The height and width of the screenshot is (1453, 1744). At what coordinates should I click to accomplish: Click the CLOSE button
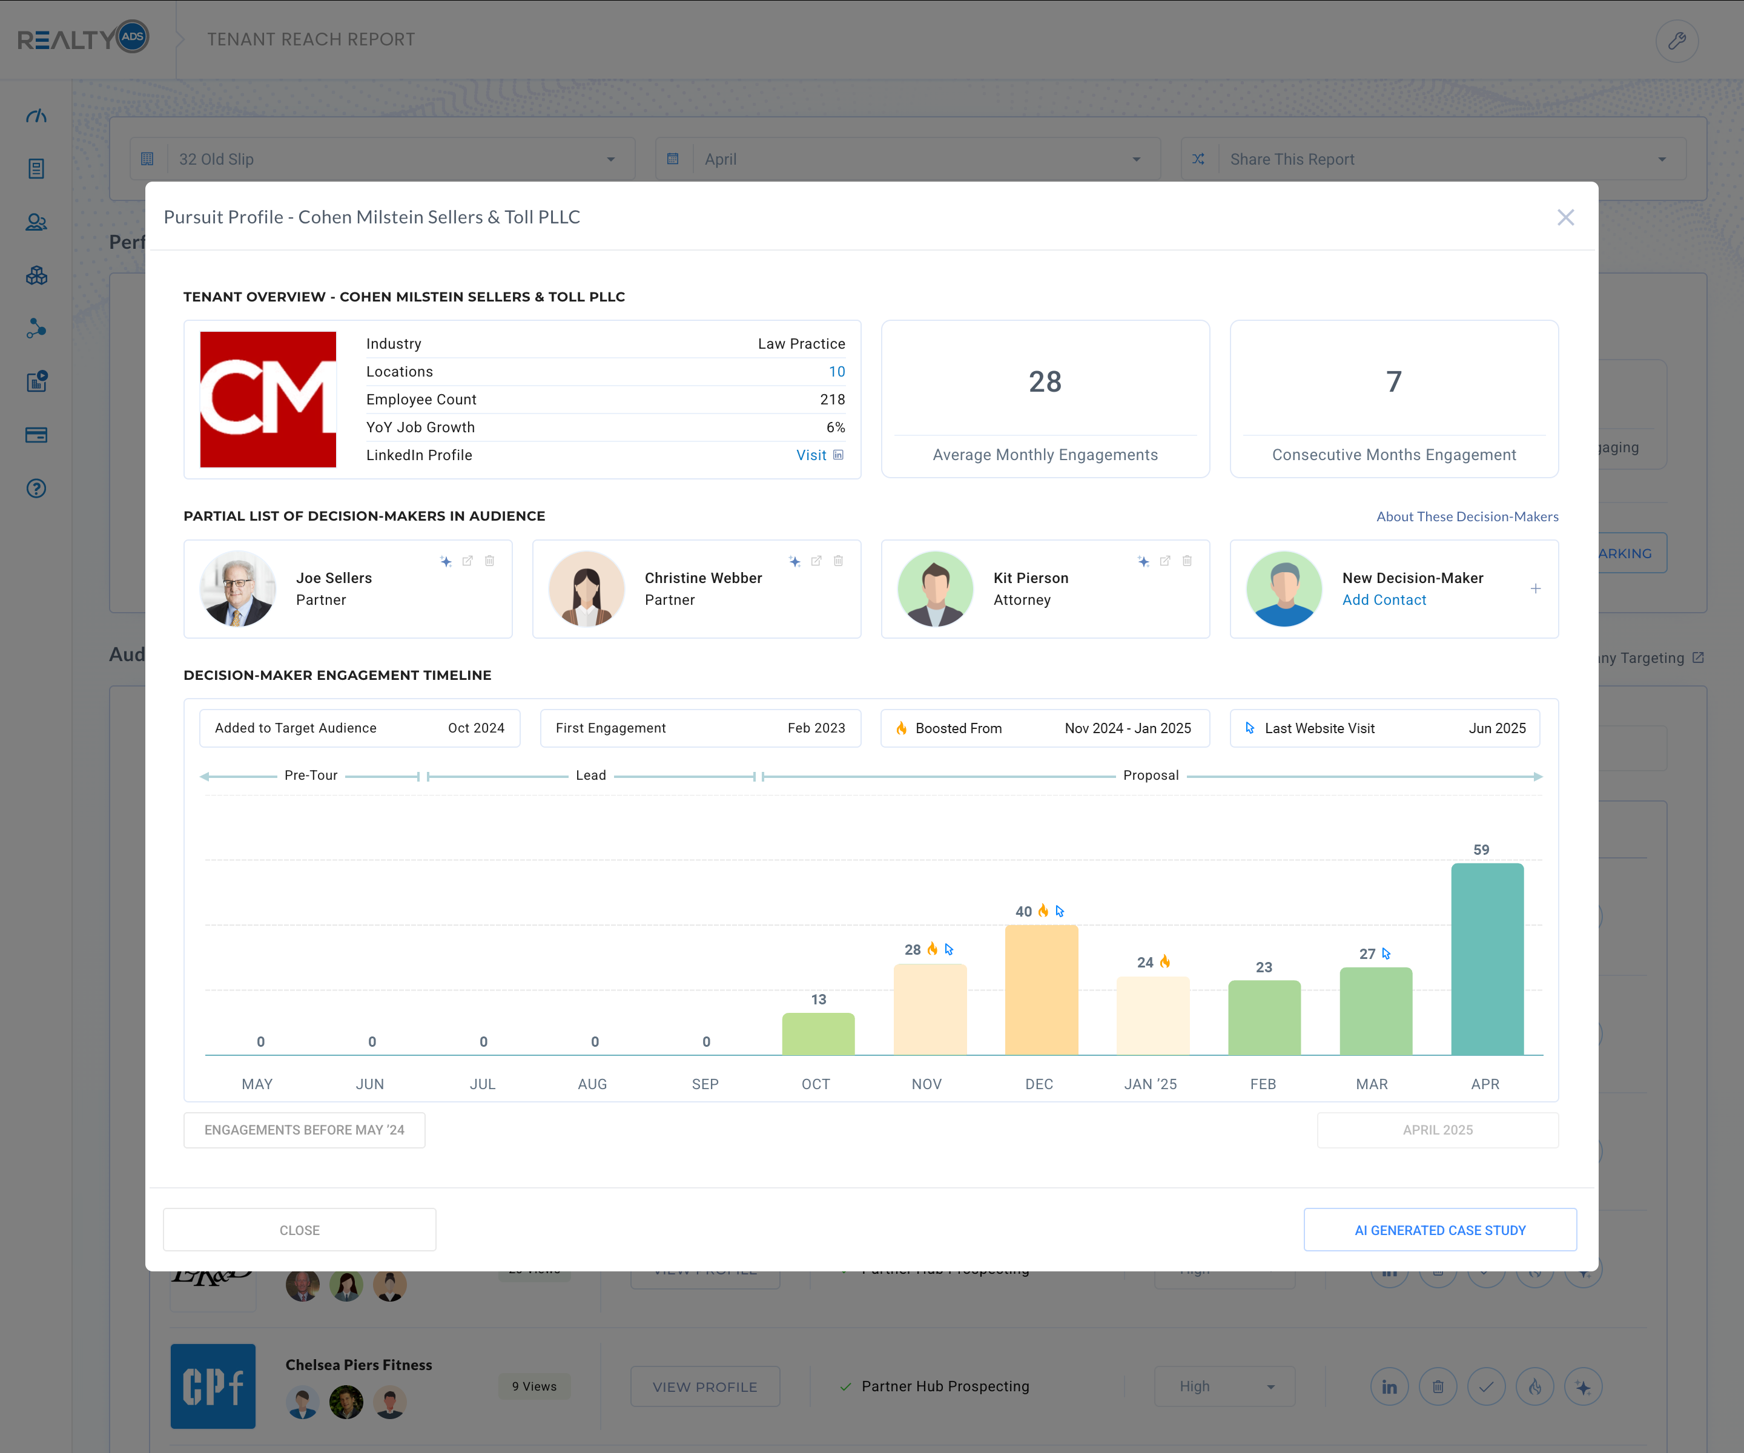point(300,1230)
